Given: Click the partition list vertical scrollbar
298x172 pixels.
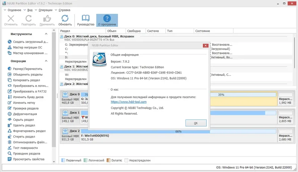Looking at the screenshot, I should pyautogui.click(x=294, y=53).
